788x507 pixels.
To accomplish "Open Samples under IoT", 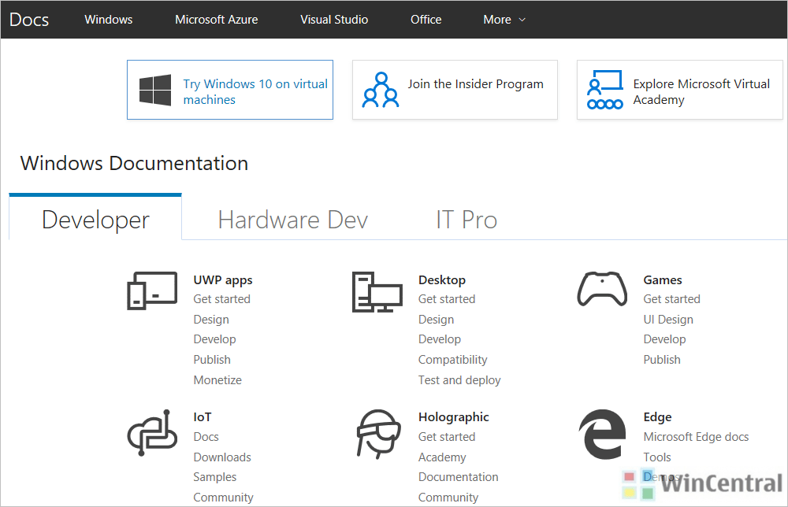I will tap(214, 477).
